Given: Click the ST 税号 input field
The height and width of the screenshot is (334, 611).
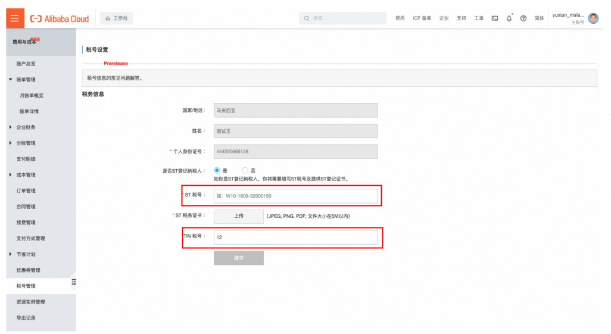Looking at the screenshot, I should coord(295,196).
